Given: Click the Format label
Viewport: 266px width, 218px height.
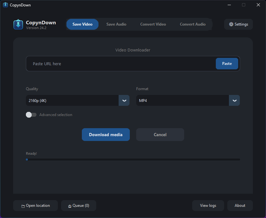Looking at the screenshot, I should [142, 89].
